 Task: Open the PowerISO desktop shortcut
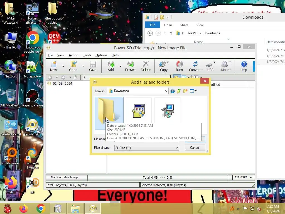pyautogui.click(x=32, y=127)
